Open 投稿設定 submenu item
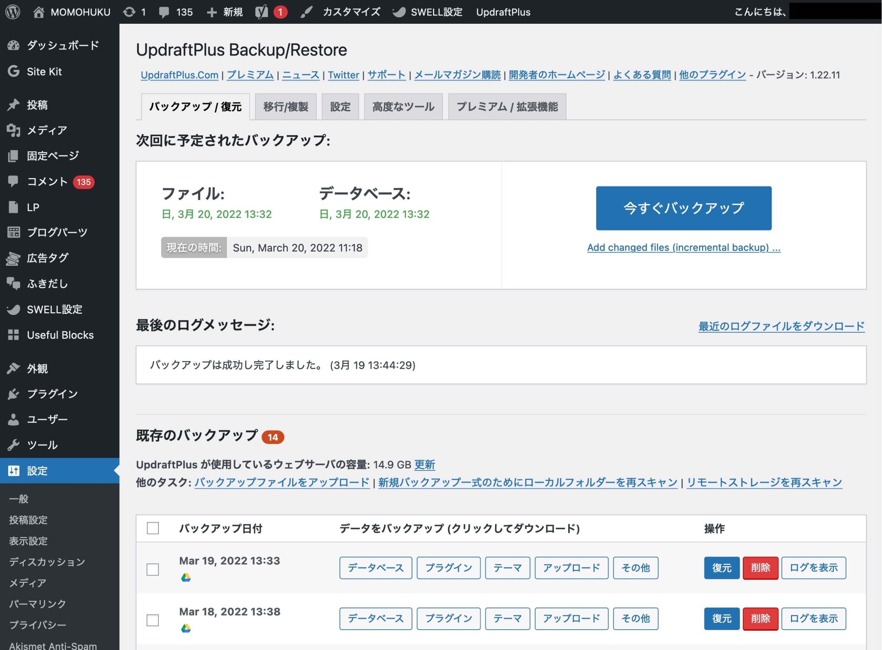The width and height of the screenshot is (882, 650). click(28, 520)
